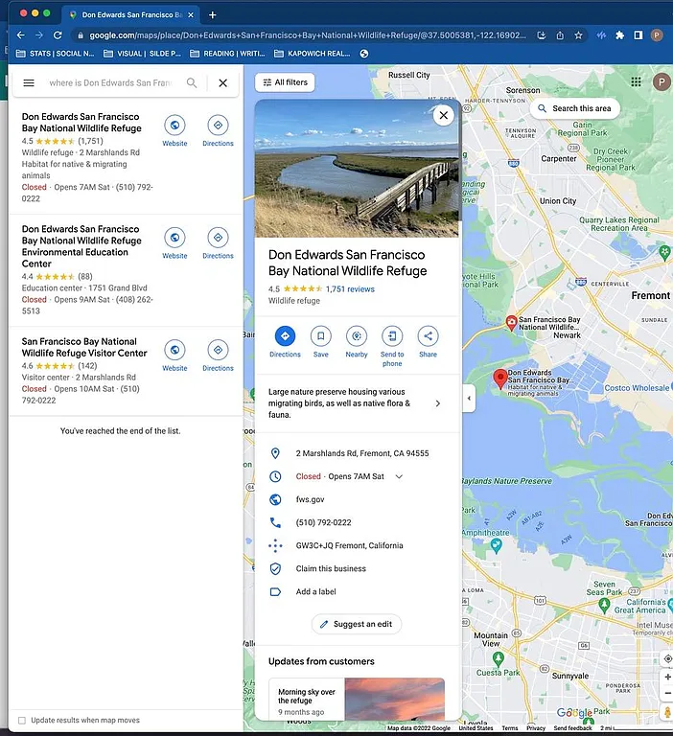Click San Francisco Bay National Wildlife map marker
The height and width of the screenshot is (736, 673).
click(x=511, y=322)
